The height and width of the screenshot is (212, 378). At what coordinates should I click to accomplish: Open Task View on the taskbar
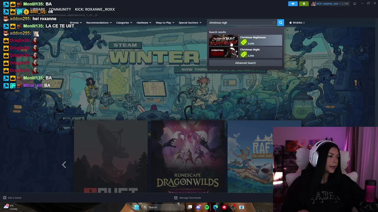[190, 207]
